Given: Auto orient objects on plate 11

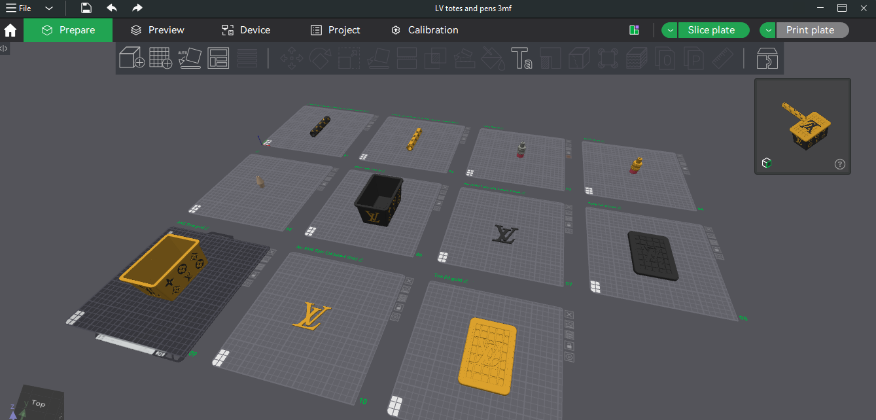Looking at the screenshot, I should [569, 325].
